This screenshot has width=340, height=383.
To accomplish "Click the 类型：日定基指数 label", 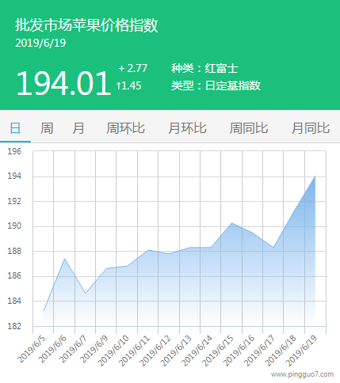I will point(216,85).
